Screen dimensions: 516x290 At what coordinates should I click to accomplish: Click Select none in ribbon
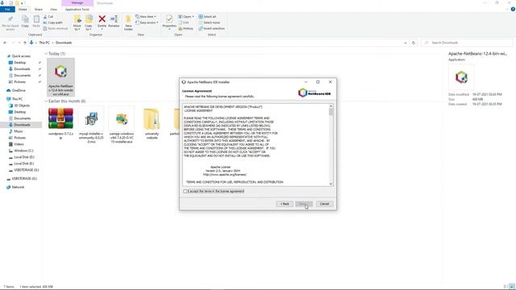[x=209, y=23]
